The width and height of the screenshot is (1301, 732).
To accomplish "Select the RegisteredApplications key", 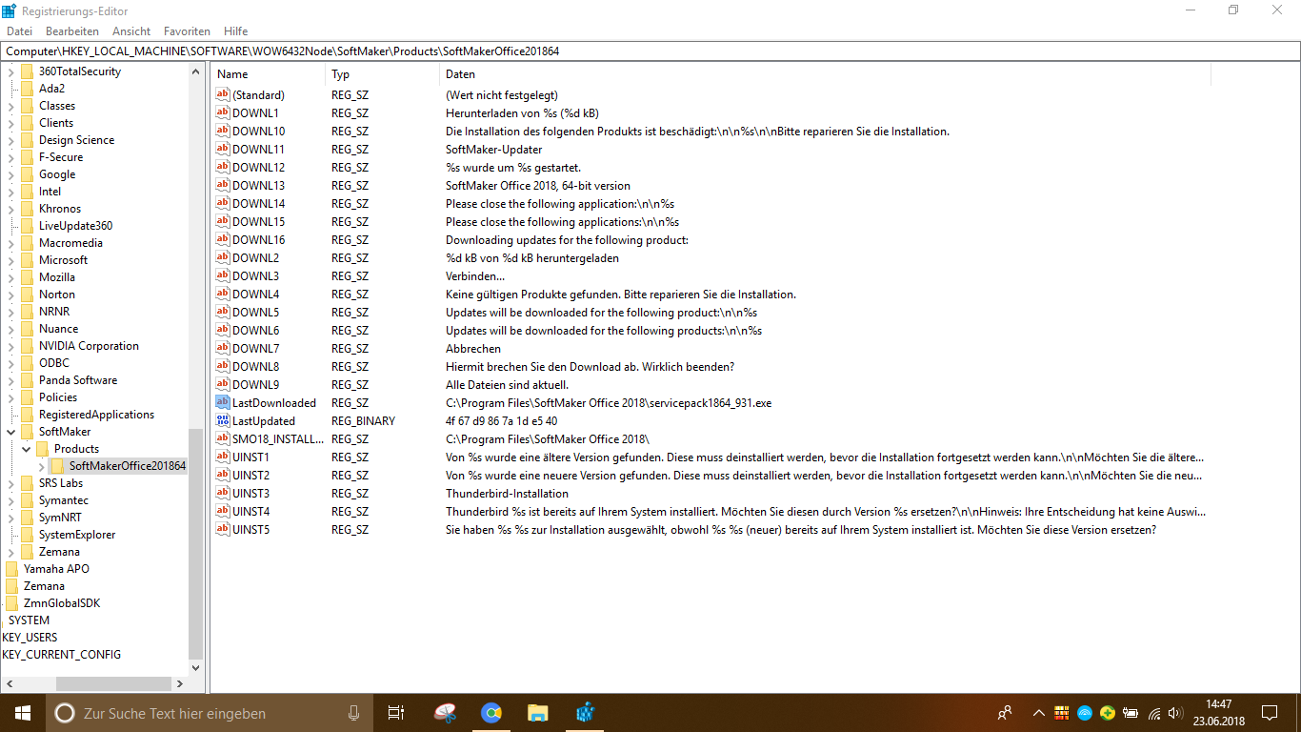I will point(96,415).
